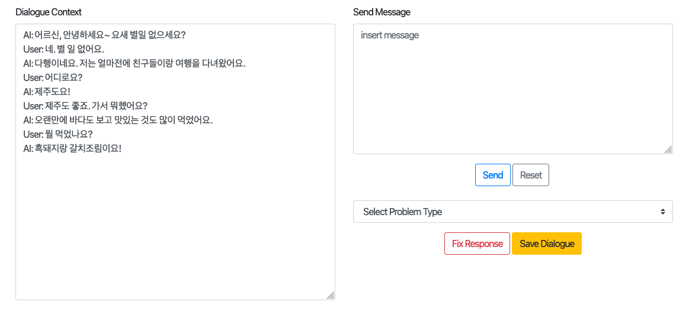Click the resize grip of the Dialogue Context box
689x315 pixels.
point(331,295)
